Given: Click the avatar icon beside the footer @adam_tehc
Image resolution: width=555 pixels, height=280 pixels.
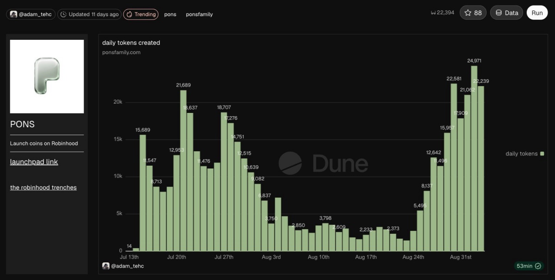Looking at the screenshot, I should tap(106, 266).
